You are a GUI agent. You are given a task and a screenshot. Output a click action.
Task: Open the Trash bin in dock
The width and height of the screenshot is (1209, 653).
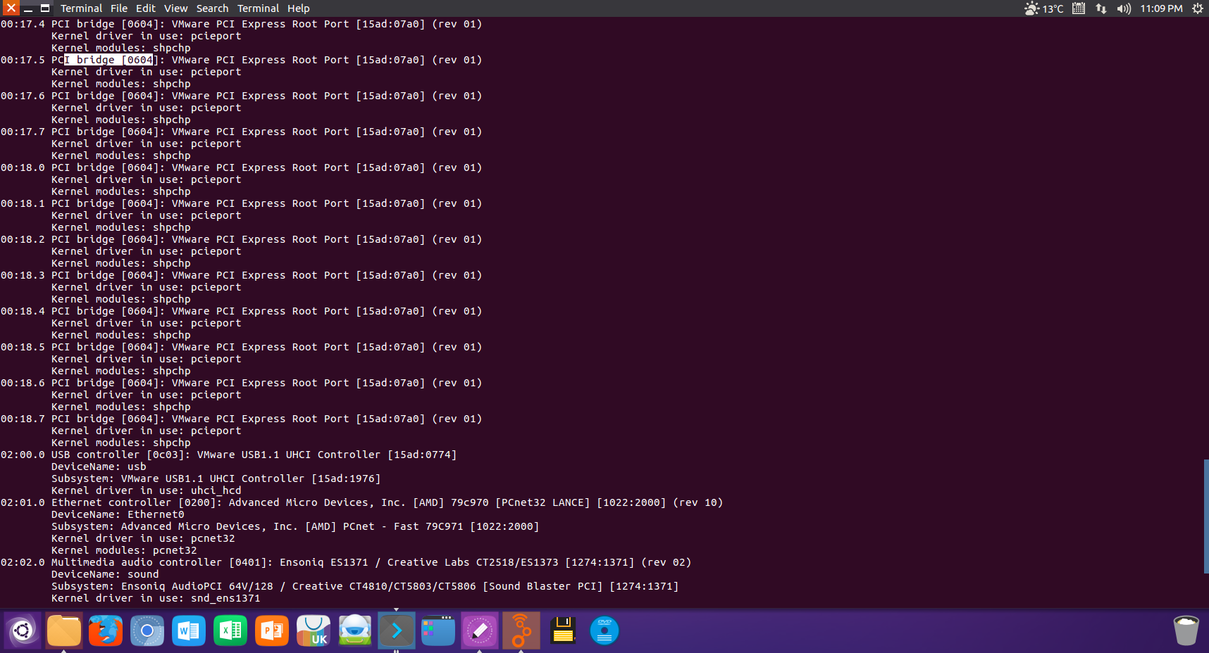(1186, 630)
